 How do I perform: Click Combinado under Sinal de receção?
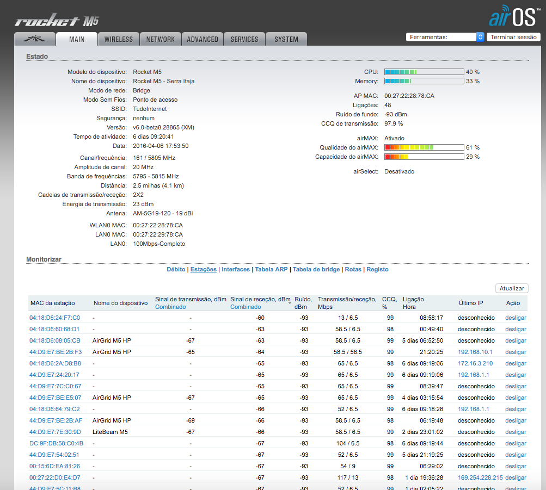pyautogui.click(x=246, y=307)
